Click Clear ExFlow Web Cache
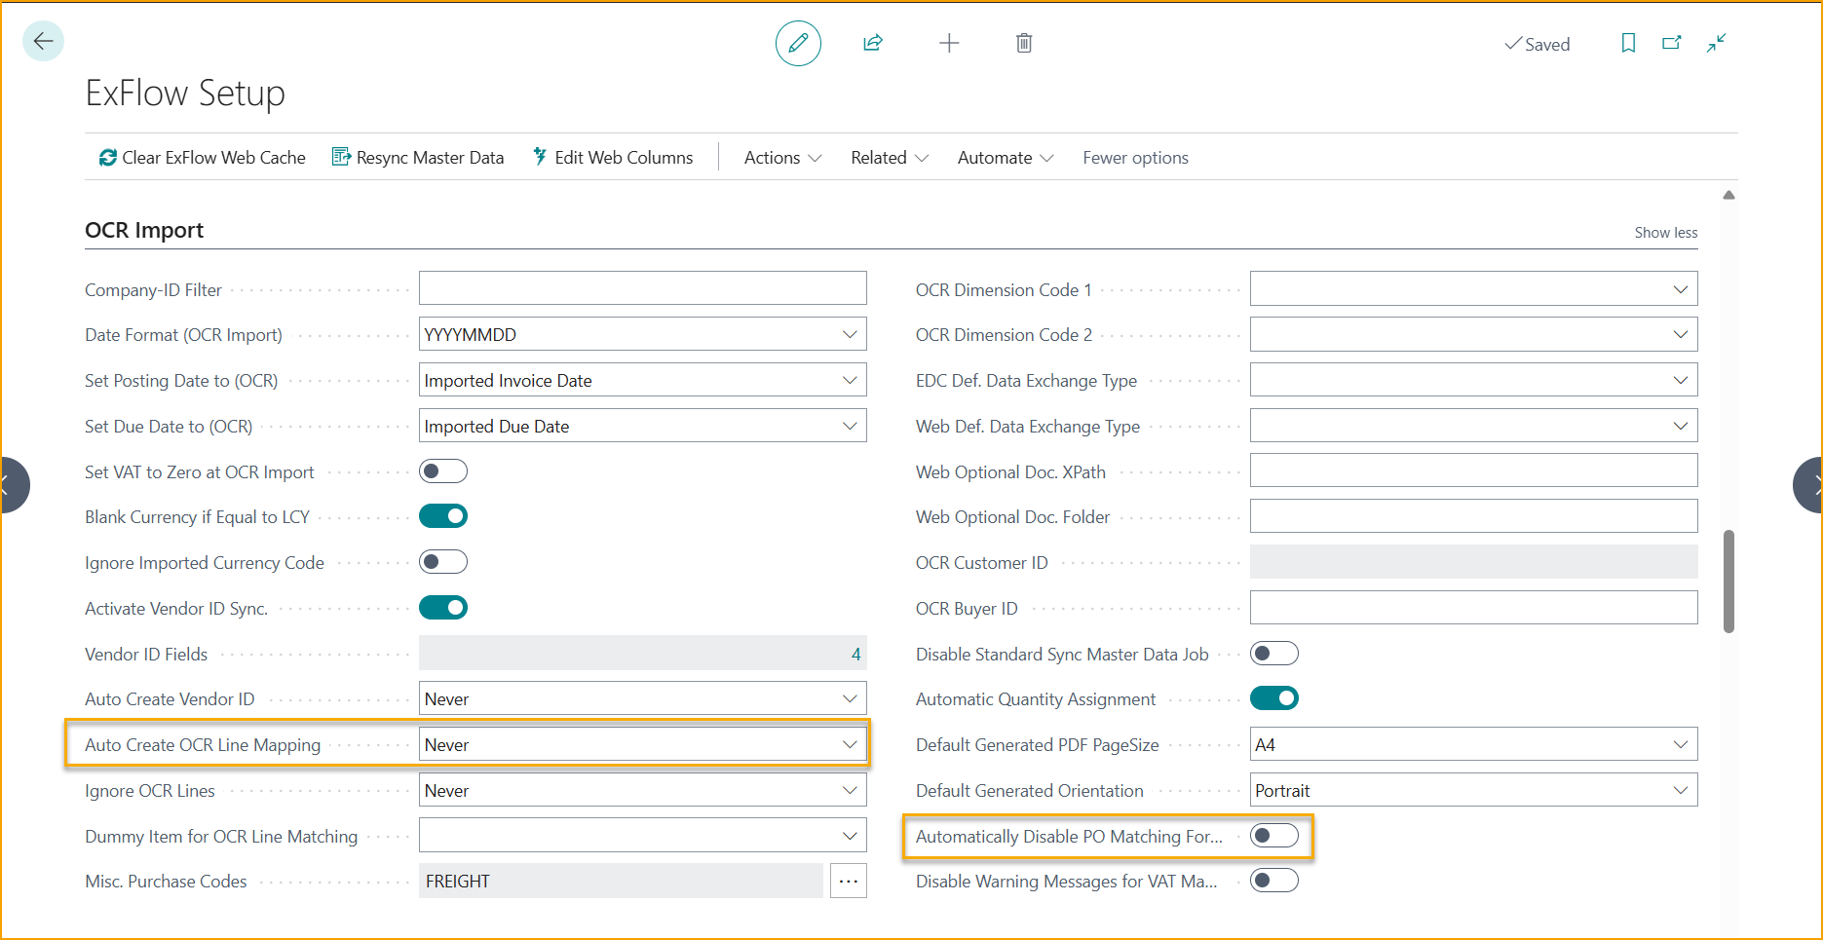 point(203,158)
